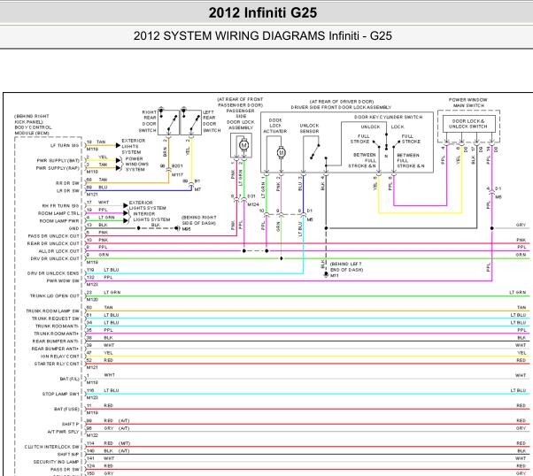Click the "UNLOCK SENSOR" label
533x476 pixels.
pyautogui.click(x=309, y=128)
